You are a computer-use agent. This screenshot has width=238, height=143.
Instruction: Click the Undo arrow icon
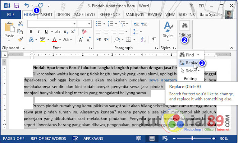[x=27, y=5]
